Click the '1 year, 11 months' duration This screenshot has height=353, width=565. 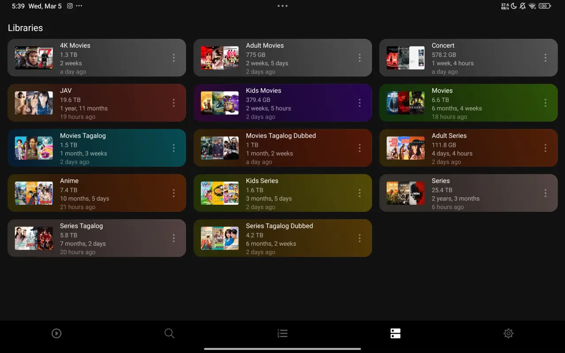point(84,108)
